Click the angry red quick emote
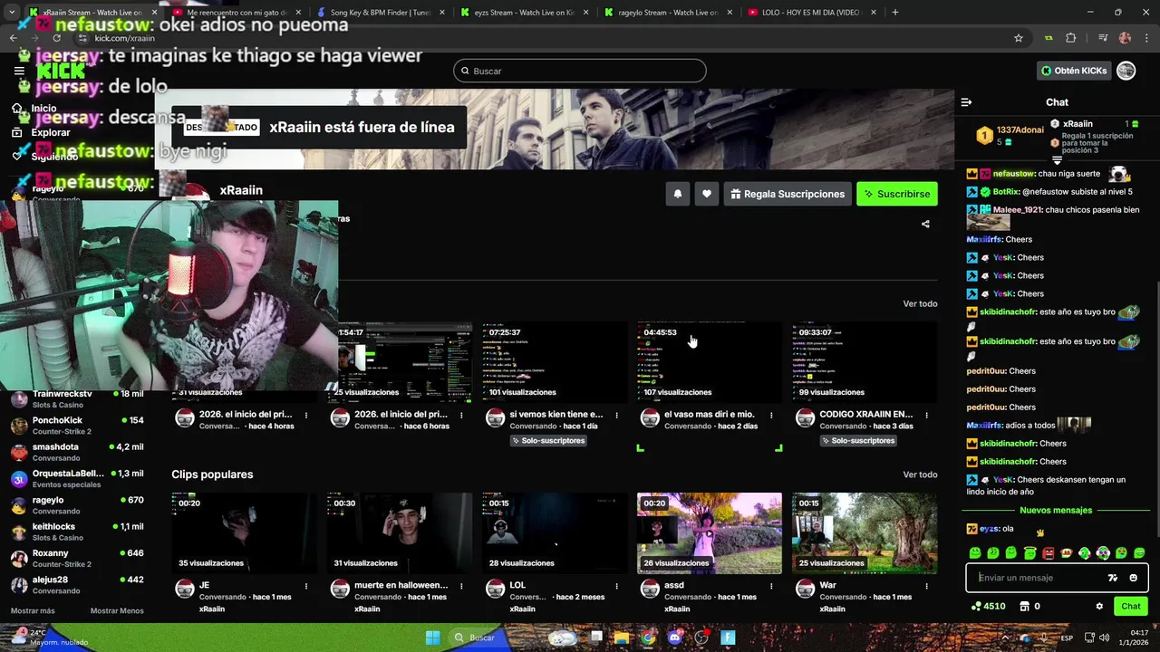The width and height of the screenshot is (1160, 652). [1049, 552]
